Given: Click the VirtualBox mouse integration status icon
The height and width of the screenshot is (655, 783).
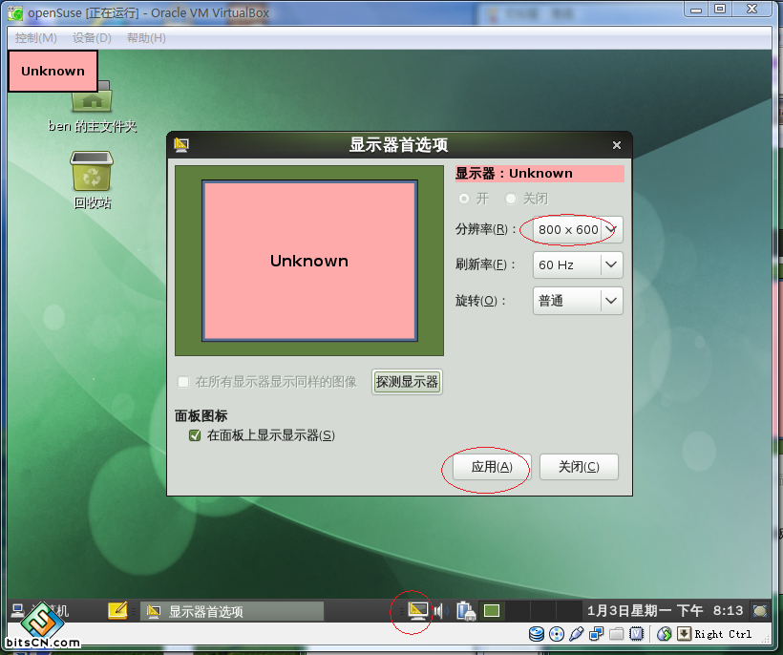Looking at the screenshot, I should pyautogui.click(x=665, y=634).
